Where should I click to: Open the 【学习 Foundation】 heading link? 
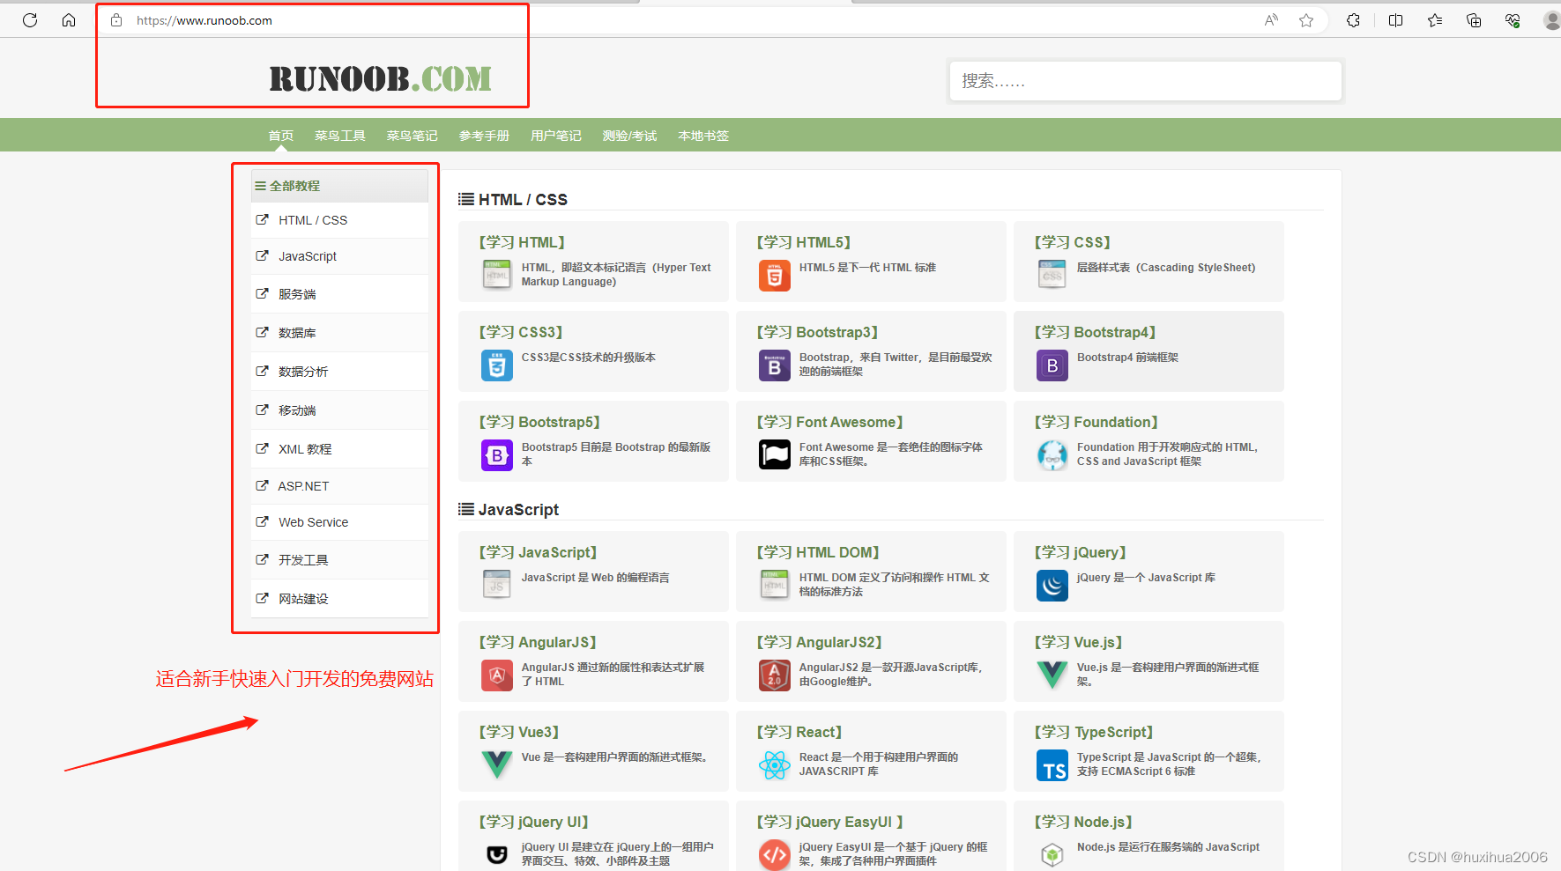click(1096, 422)
